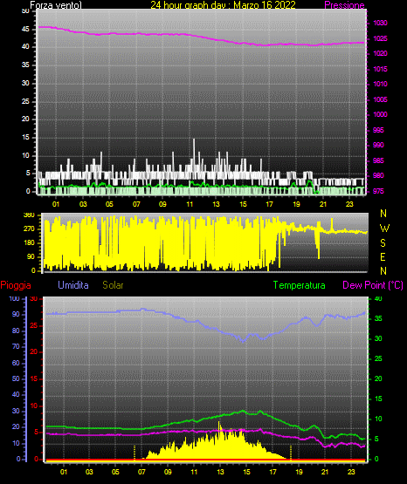Image resolution: width=407 pixels, height=484 pixels.
Task: Click the 1000 pressure axis value
Action: click(x=380, y=114)
